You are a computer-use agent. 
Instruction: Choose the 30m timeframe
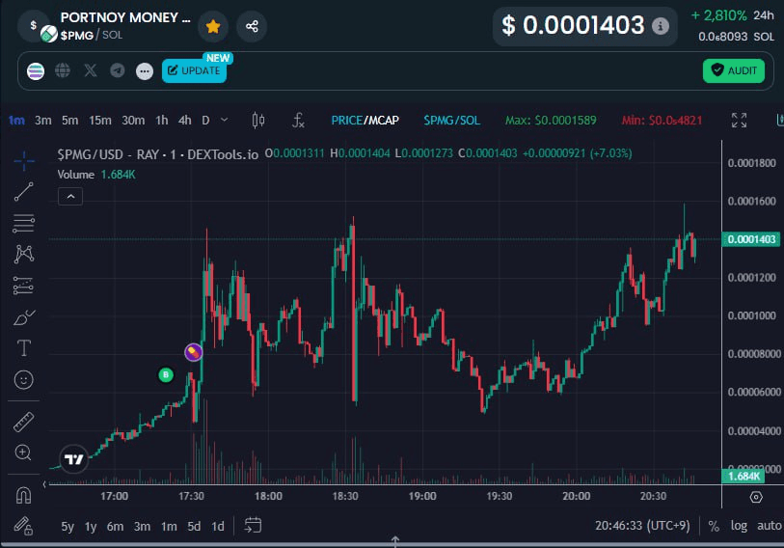click(x=133, y=120)
